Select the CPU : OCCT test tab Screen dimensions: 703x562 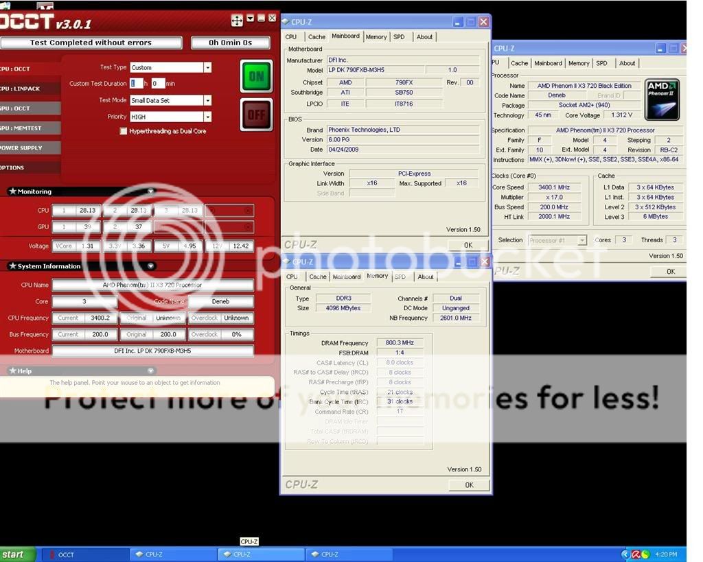tap(30, 69)
